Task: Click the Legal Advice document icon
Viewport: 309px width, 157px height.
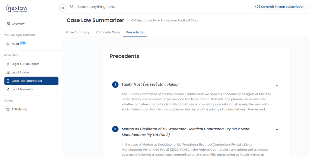Action: [x=8, y=72]
